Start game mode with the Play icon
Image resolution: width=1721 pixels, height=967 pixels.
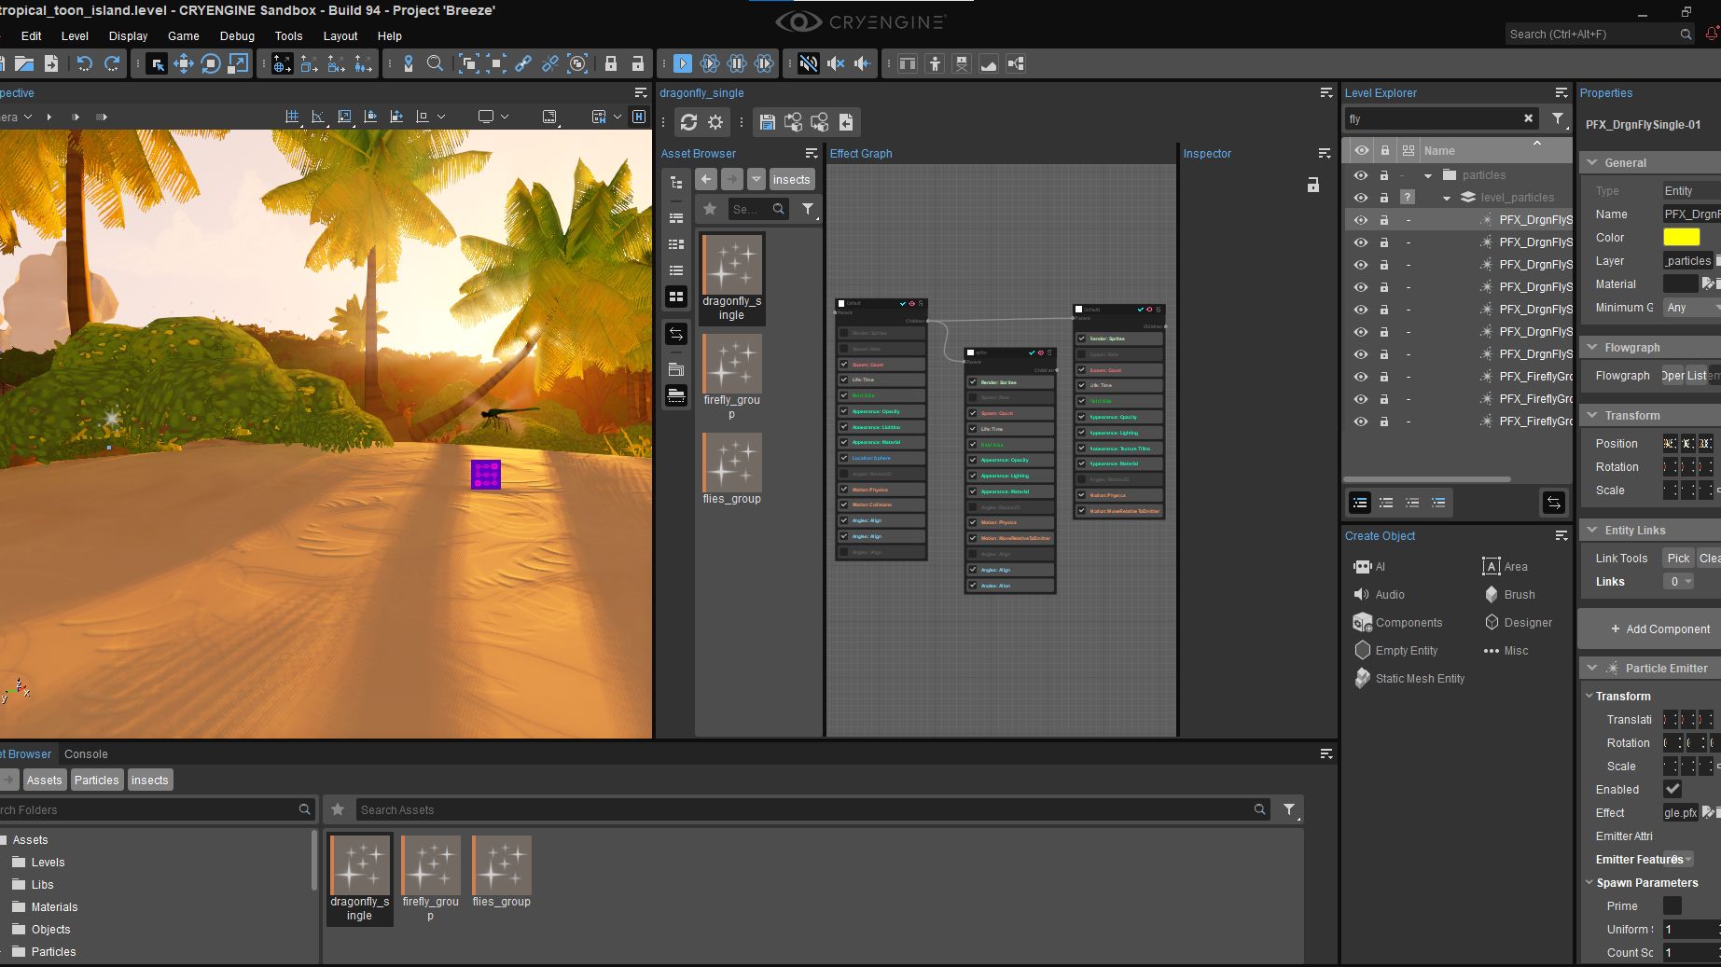tap(682, 63)
